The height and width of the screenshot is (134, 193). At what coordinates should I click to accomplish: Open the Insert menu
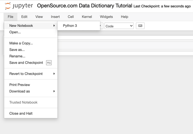click(55, 17)
